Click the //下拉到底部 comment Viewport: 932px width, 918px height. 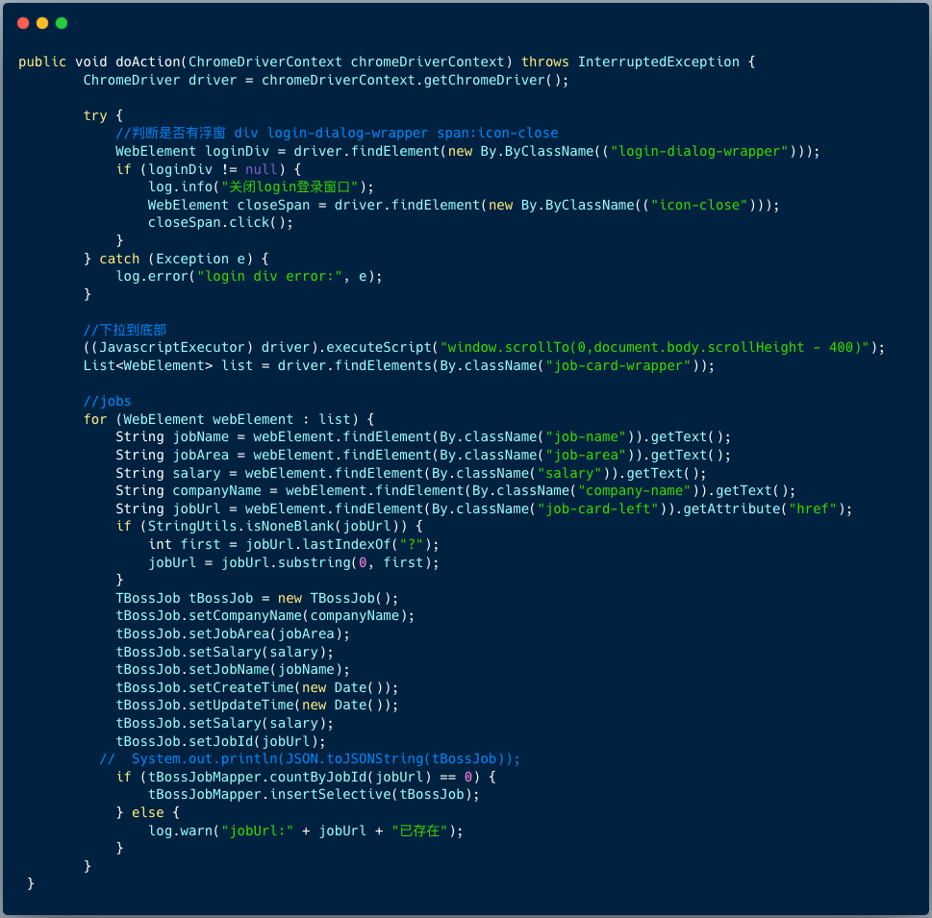tap(125, 330)
